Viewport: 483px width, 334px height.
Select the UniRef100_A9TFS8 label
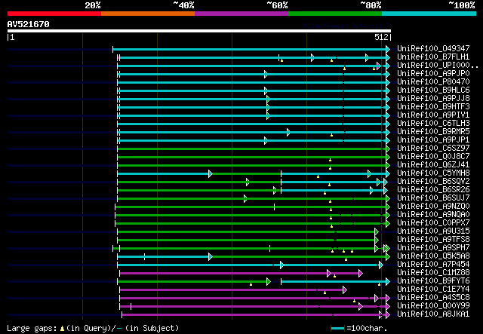[x=433, y=240]
